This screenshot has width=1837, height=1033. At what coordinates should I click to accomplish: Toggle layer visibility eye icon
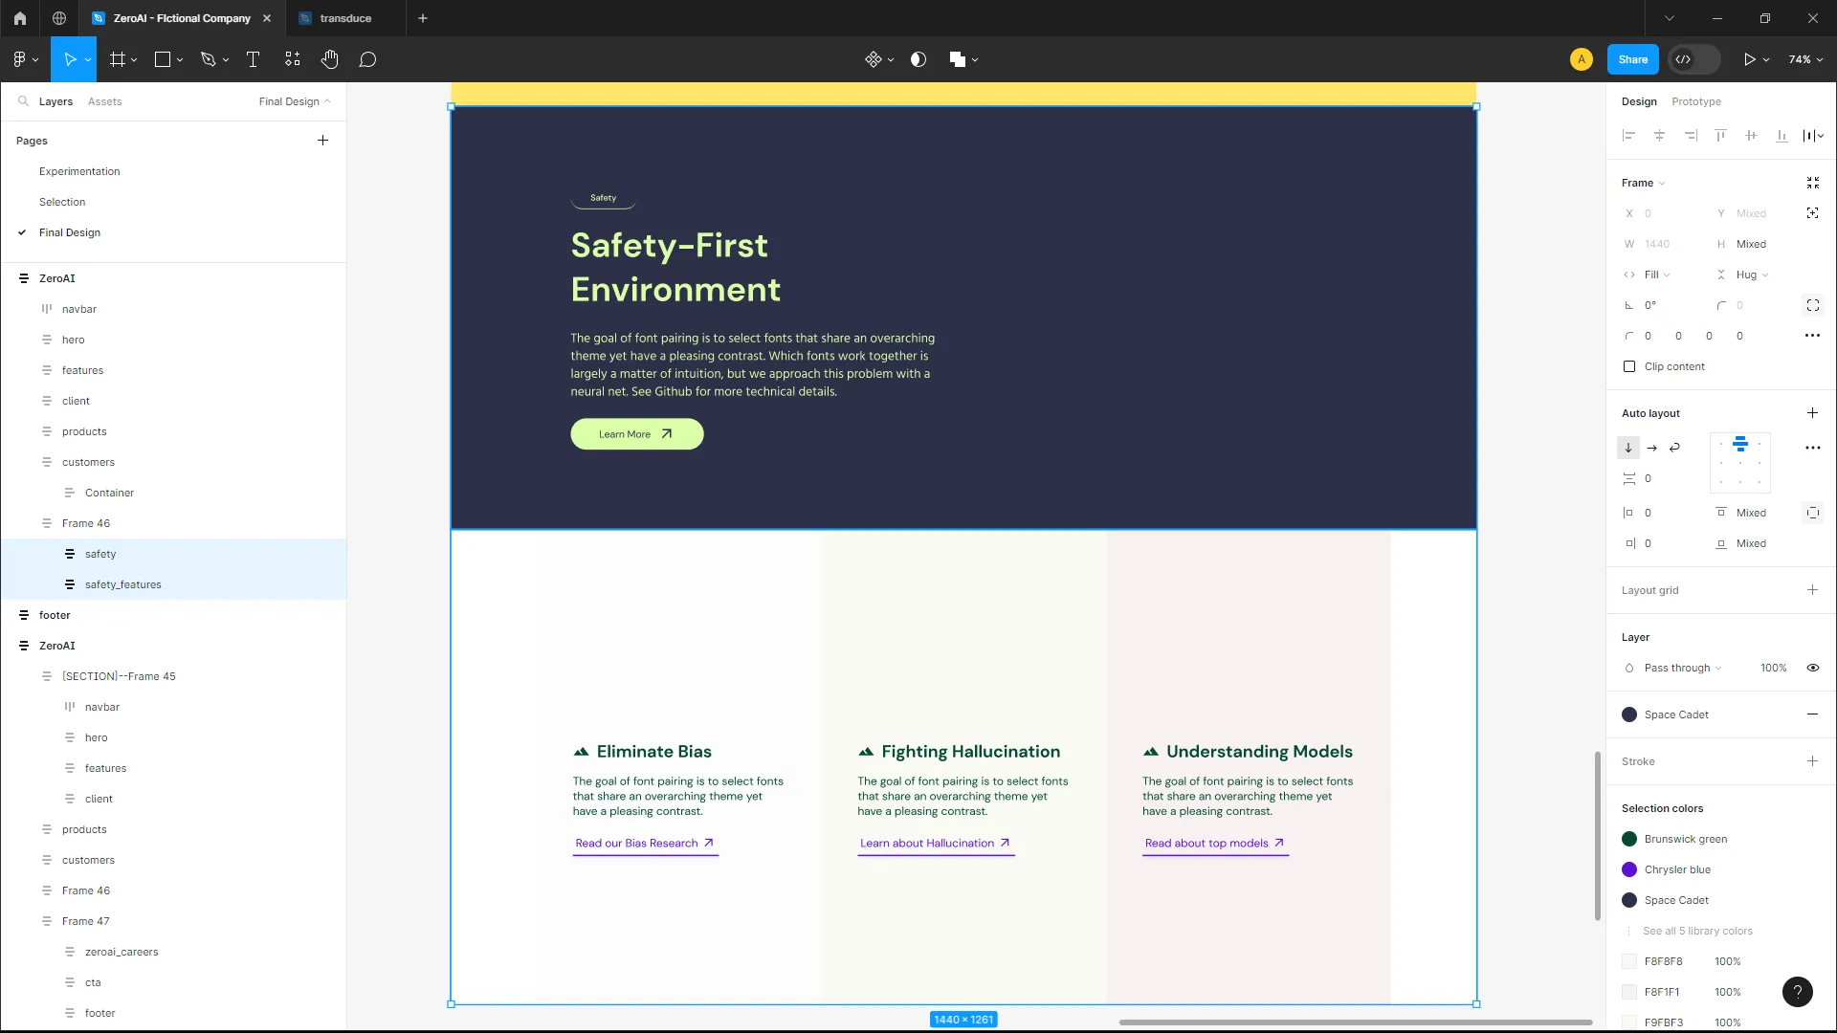point(1812,668)
